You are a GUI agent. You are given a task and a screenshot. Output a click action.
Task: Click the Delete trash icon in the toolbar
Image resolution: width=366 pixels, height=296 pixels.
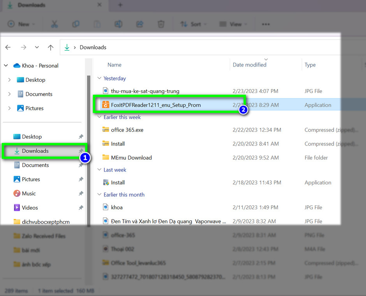click(161, 24)
